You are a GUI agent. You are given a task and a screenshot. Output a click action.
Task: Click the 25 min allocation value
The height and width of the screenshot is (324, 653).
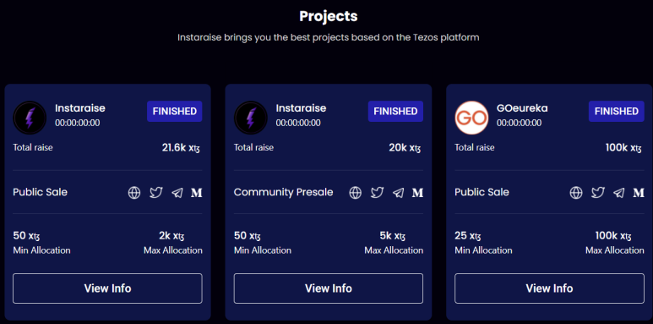tap(468, 236)
